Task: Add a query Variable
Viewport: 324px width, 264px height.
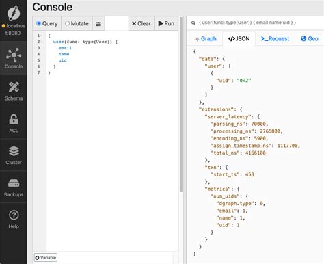Action: click(46, 258)
